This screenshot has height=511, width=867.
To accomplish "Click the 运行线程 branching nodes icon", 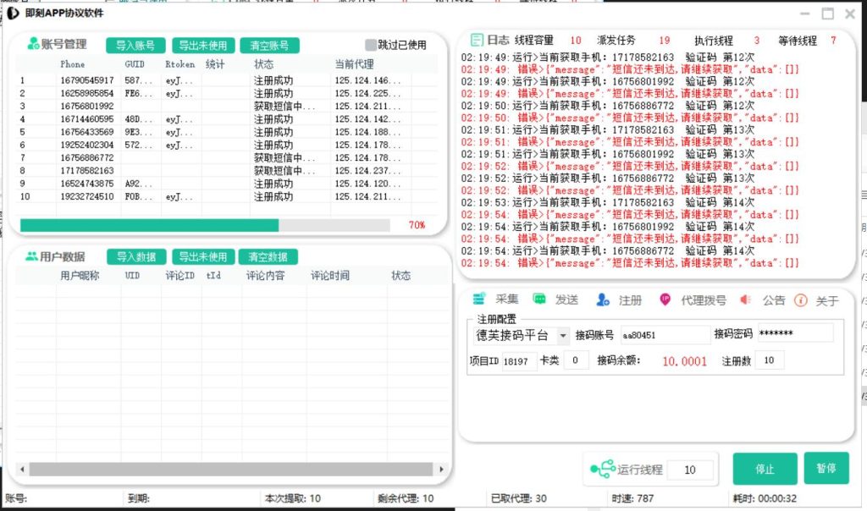I will 601,470.
